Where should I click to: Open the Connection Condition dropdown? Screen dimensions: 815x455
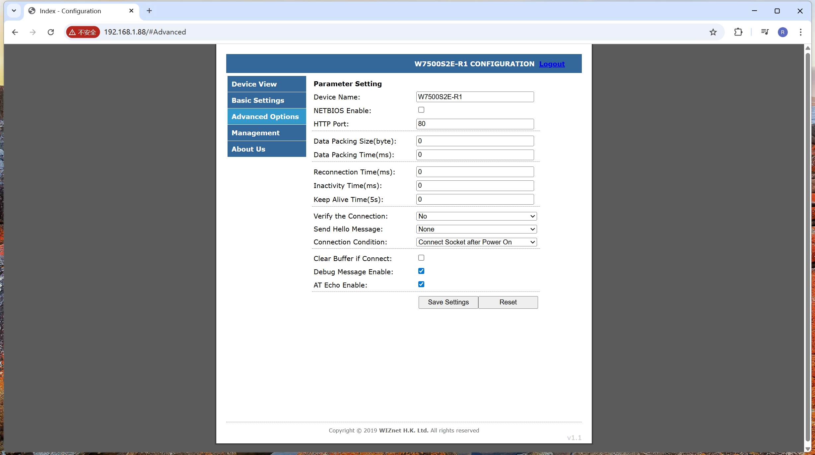click(x=476, y=242)
